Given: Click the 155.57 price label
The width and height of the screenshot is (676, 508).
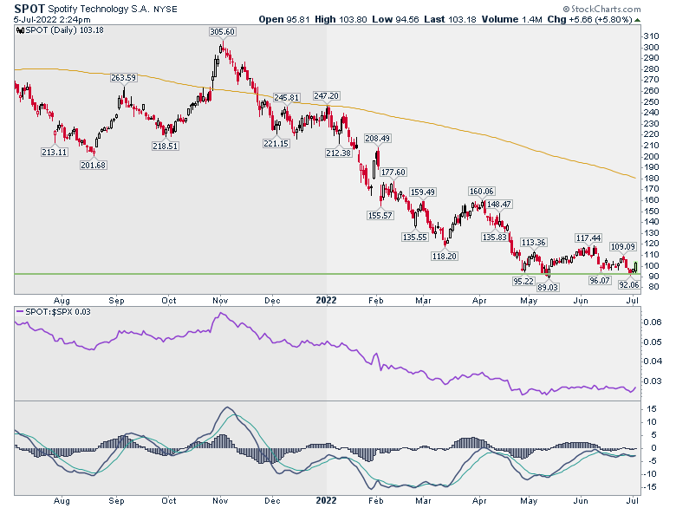Looking at the screenshot, I should pos(380,215).
